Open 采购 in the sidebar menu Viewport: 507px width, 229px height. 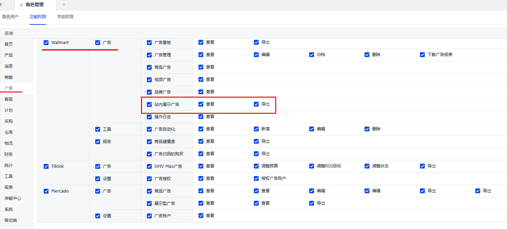tap(9, 121)
